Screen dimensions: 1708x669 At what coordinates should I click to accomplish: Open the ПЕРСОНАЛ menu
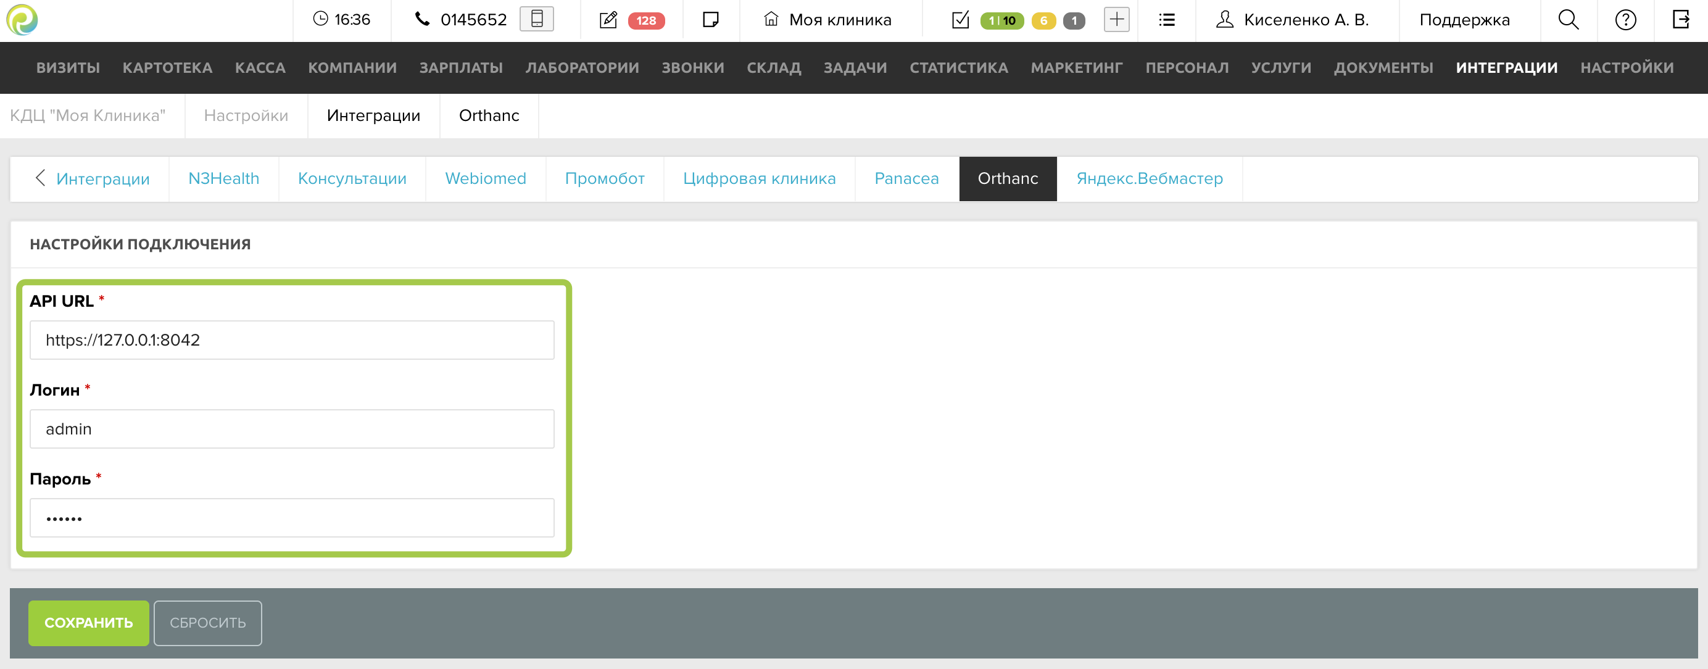point(1187,68)
